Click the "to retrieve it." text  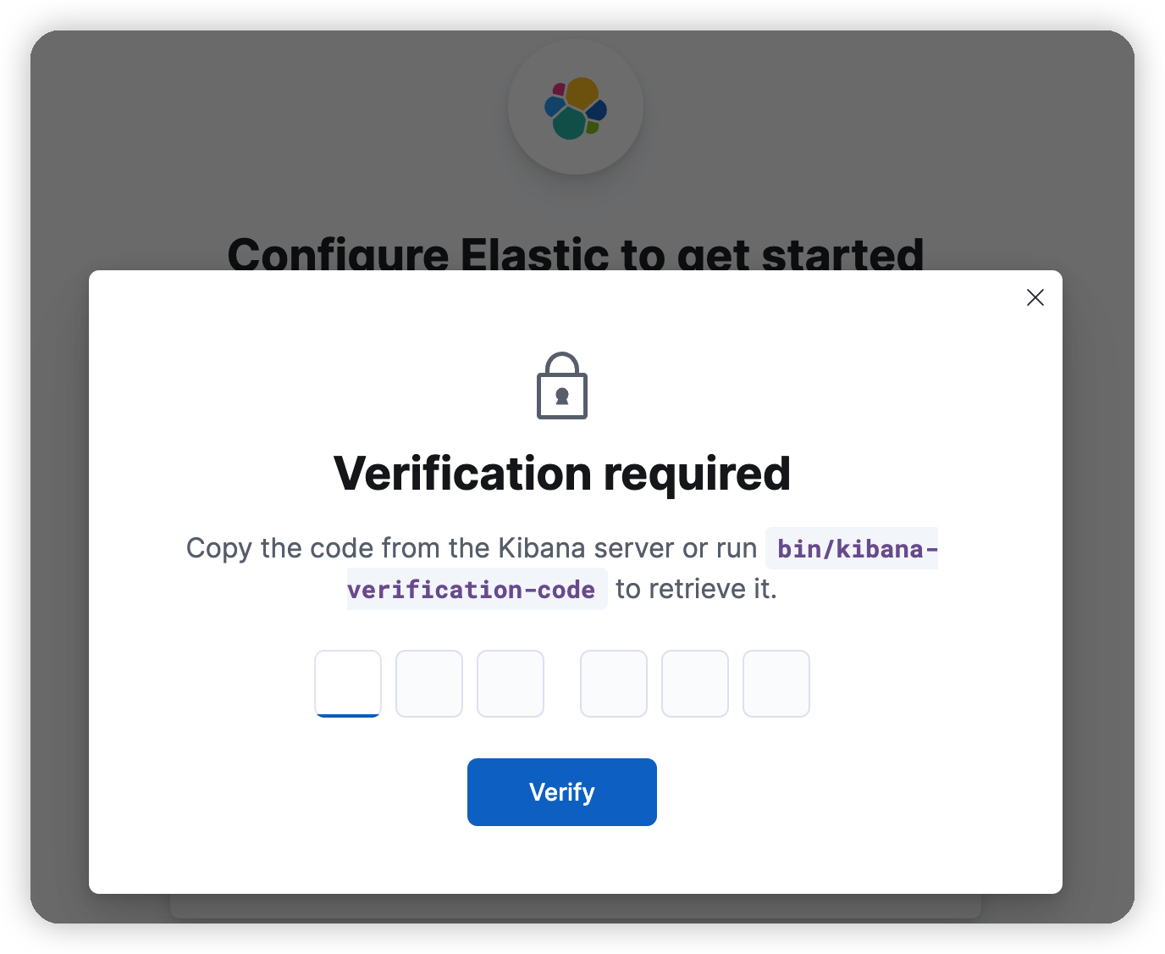(696, 590)
